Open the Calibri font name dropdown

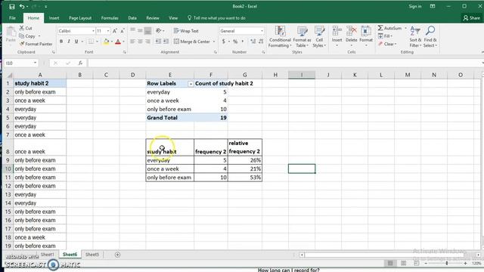click(x=93, y=31)
